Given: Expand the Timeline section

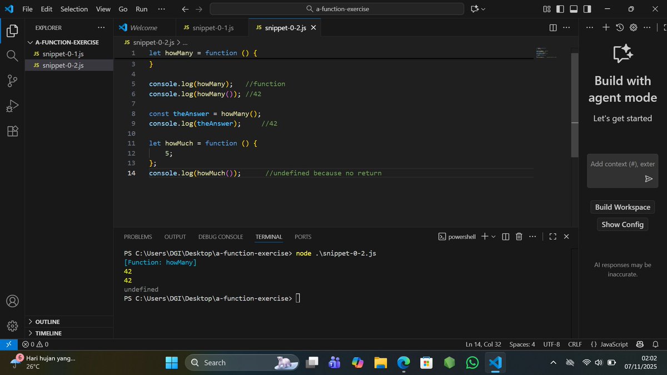Looking at the screenshot, I should pyautogui.click(x=47, y=333).
